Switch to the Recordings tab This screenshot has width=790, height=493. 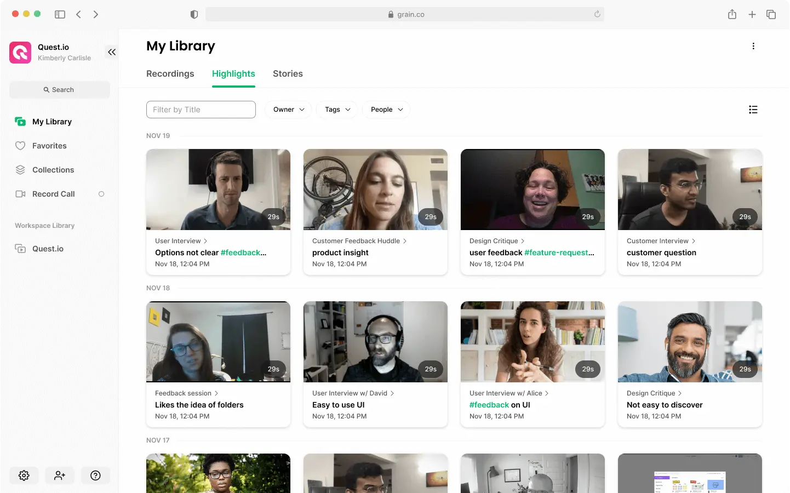[170, 73]
